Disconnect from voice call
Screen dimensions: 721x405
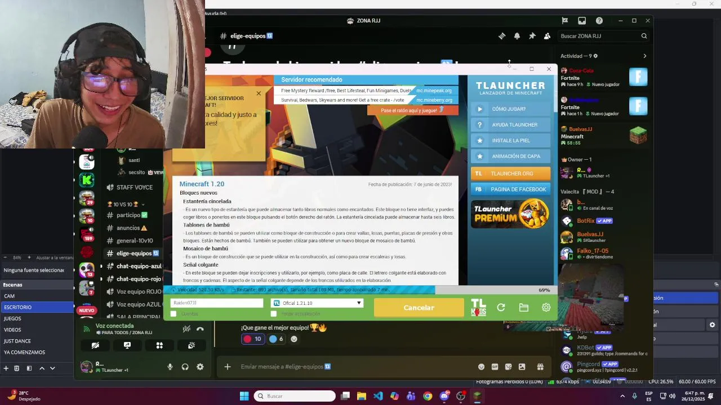pyautogui.click(x=200, y=329)
